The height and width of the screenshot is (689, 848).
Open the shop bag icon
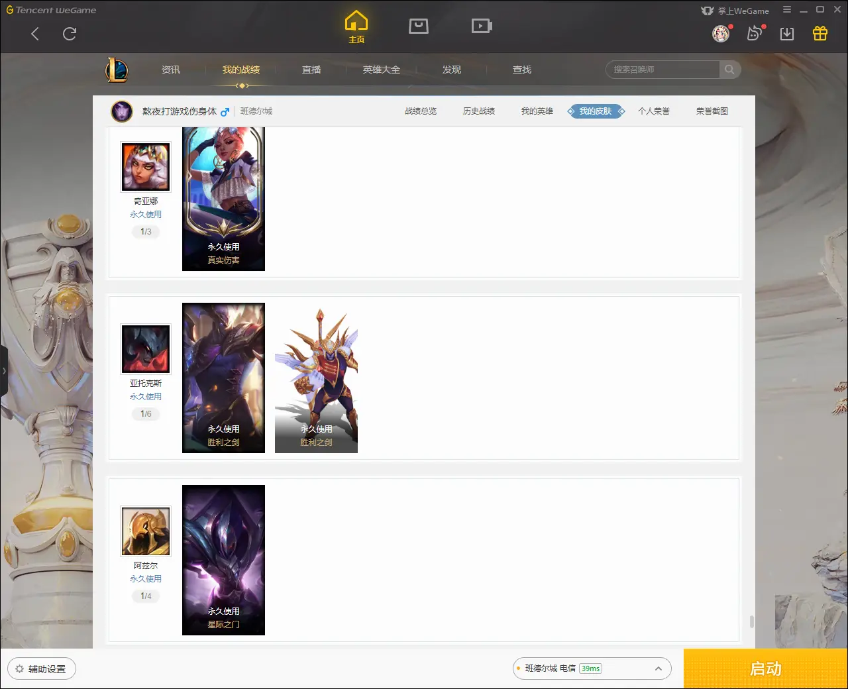click(x=419, y=26)
